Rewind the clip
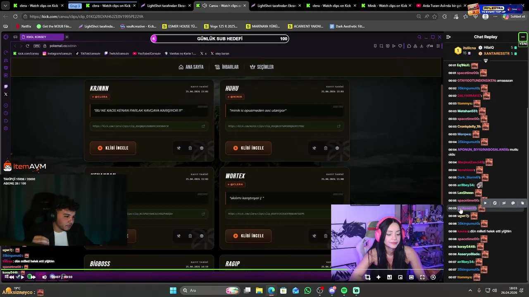Screen dimensions: 529x297 [12, 277]
